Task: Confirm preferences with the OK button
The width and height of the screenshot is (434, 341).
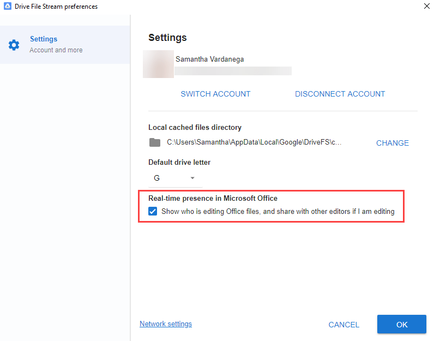Action: tap(402, 324)
